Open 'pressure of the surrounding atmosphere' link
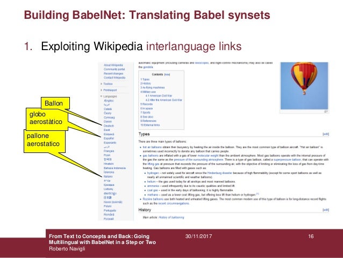The image size is (343, 258). 198,160
